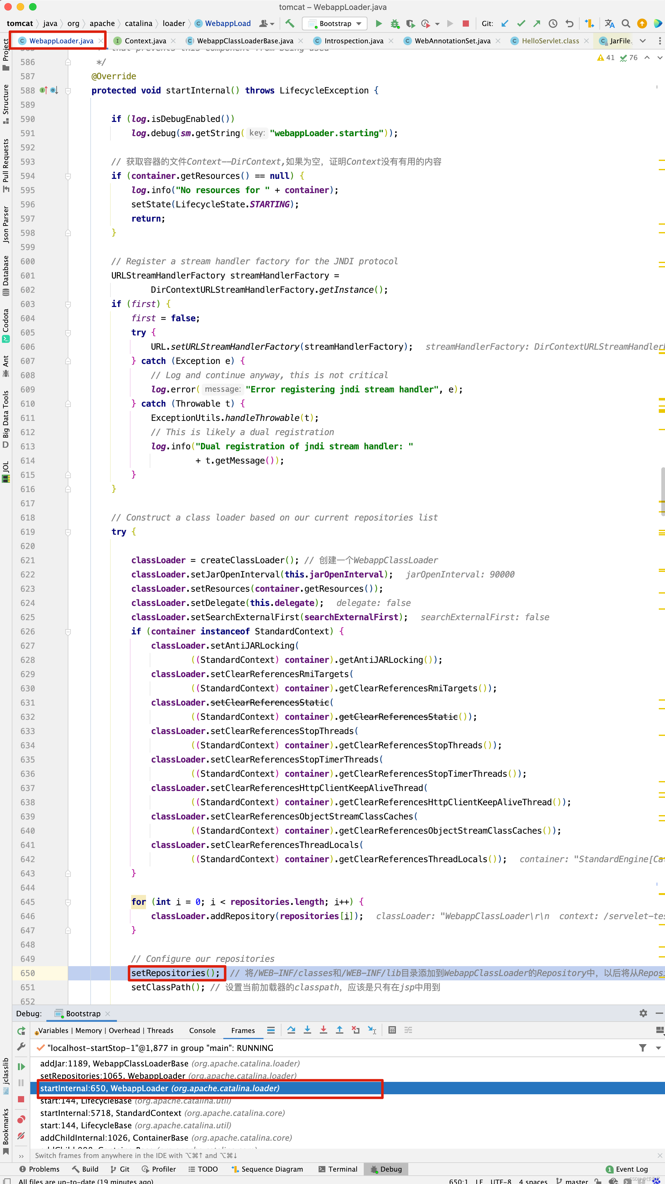Click Step Out in debug toolbar

pos(339,1030)
